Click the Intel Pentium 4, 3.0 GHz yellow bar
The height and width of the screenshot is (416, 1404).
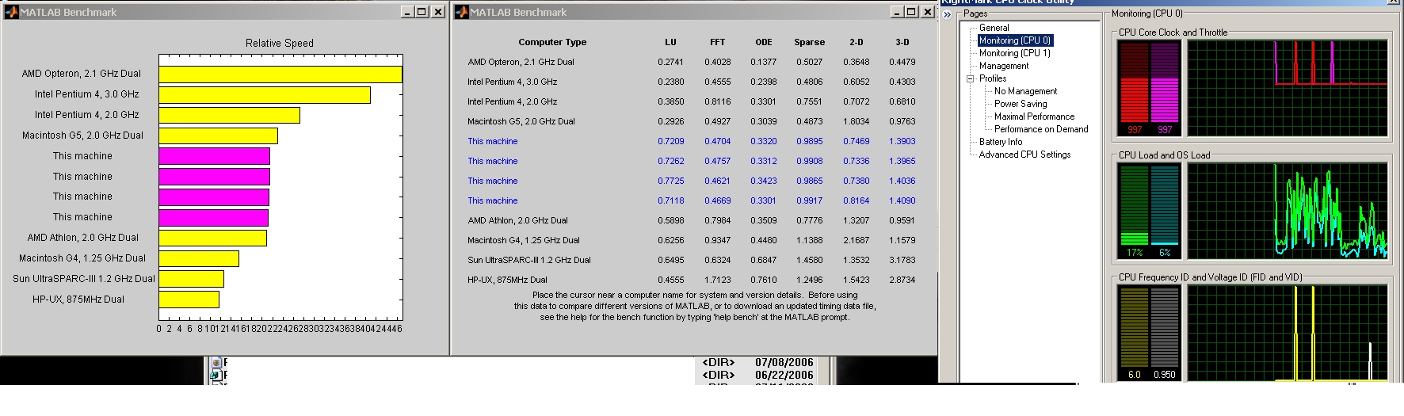265,94
